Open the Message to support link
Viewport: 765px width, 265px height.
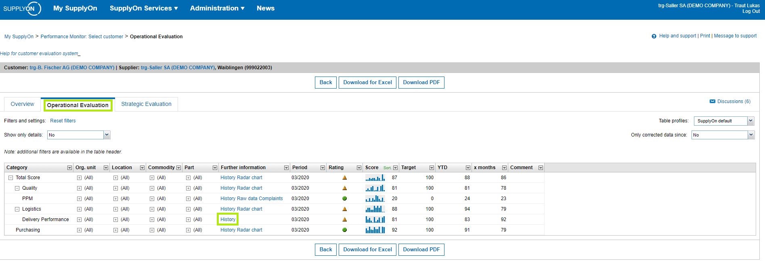click(x=735, y=36)
